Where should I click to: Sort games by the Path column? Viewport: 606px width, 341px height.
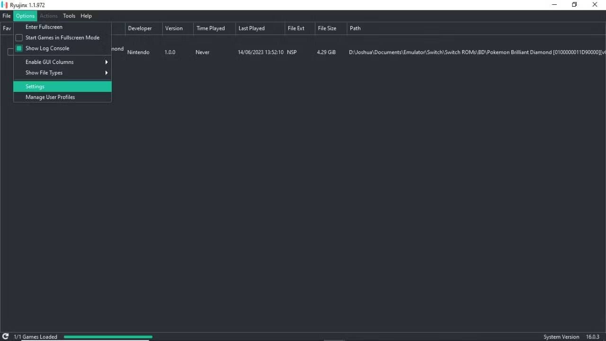476,28
